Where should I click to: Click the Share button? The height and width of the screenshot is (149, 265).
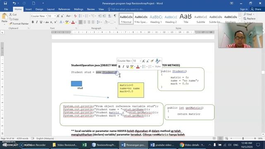[x=256, y=9]
